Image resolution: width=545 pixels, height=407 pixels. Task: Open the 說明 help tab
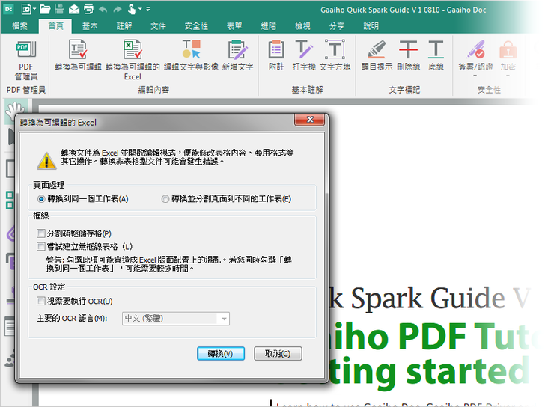(371, 26)
